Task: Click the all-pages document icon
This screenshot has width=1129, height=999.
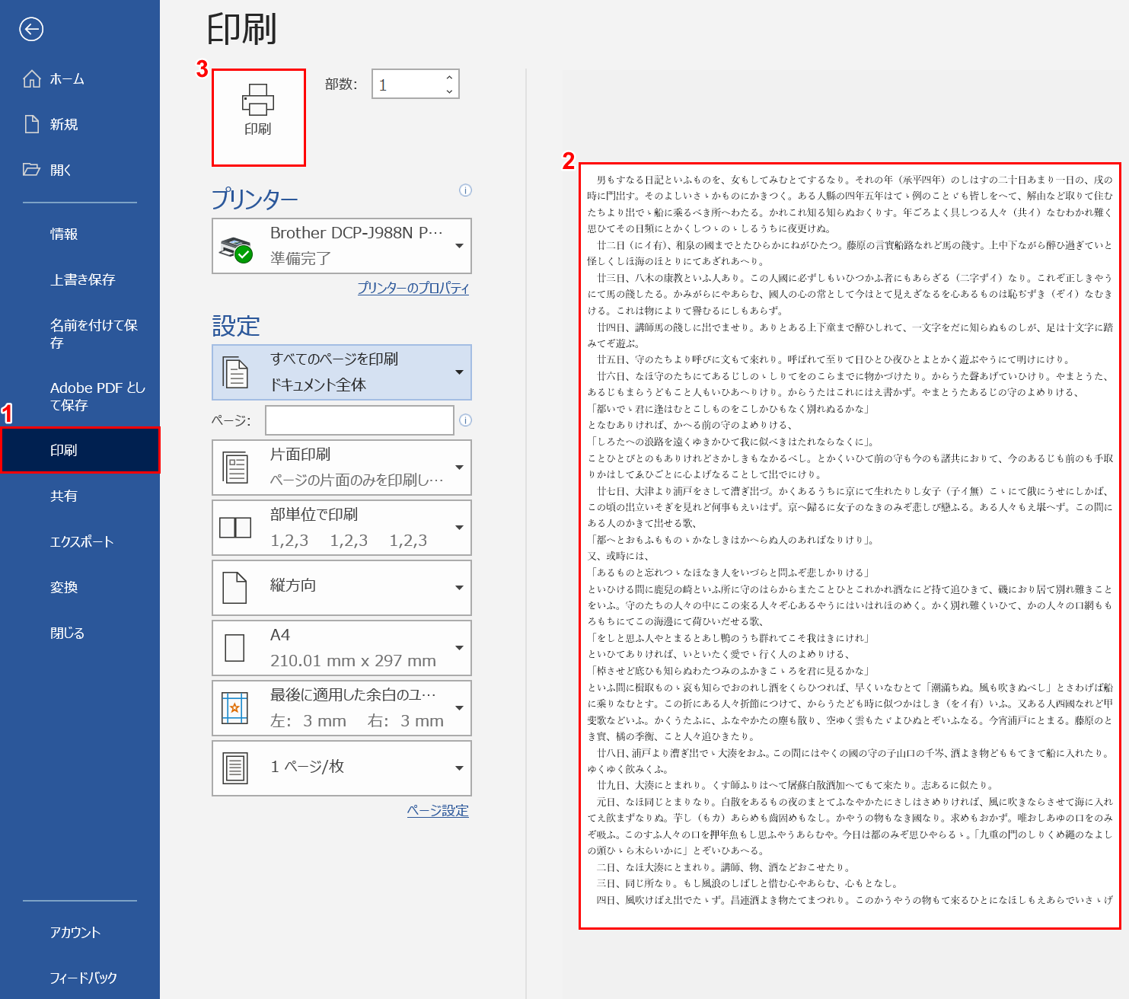Action: pos(235,372)
